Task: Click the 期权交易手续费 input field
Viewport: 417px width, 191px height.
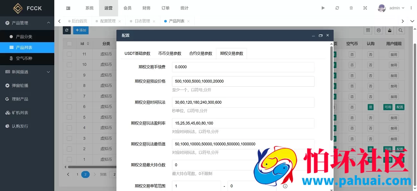Action: 243,67
